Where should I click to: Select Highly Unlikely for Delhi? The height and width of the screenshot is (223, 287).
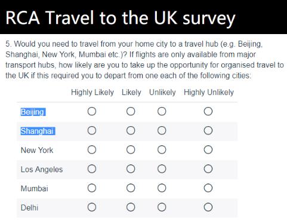[x=208, y=207]
